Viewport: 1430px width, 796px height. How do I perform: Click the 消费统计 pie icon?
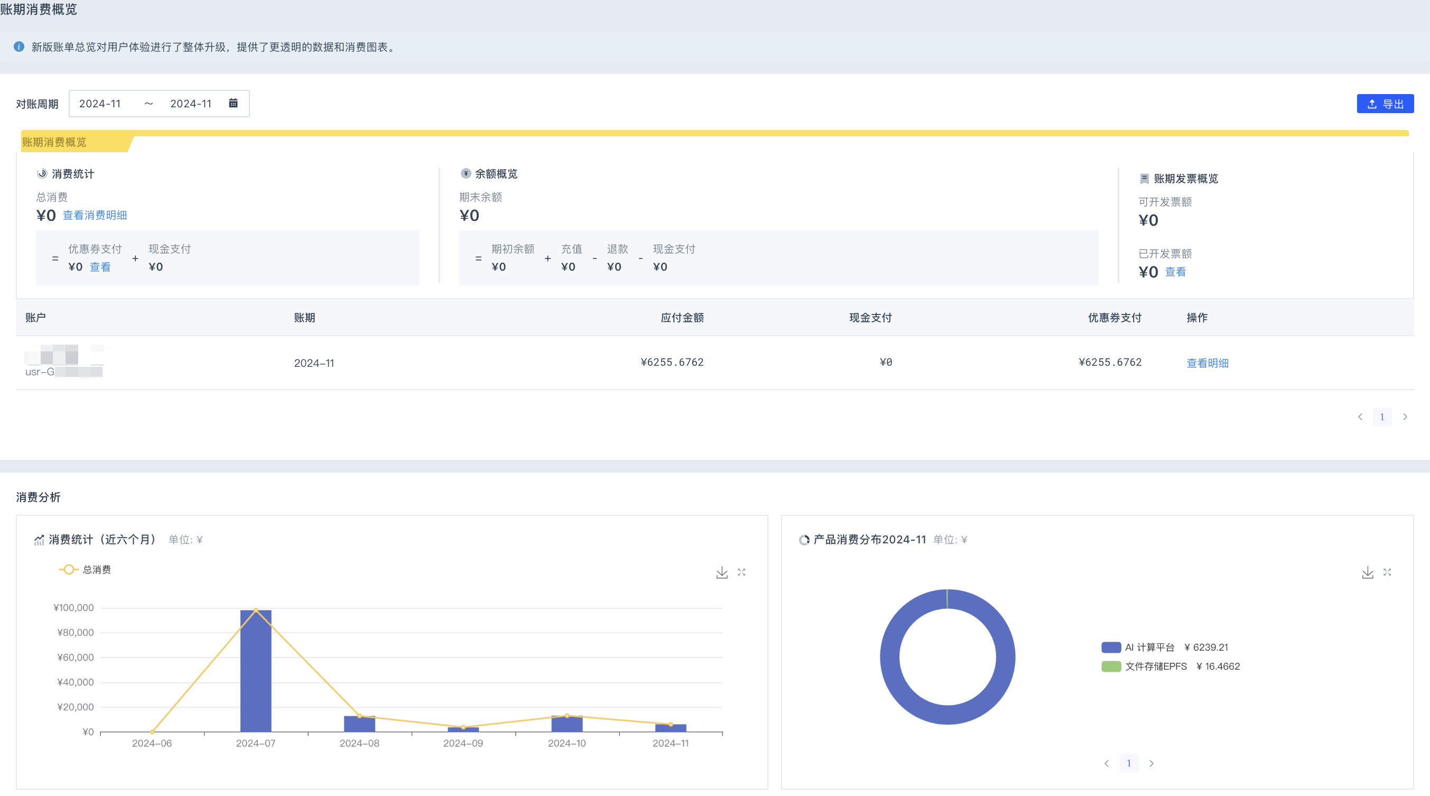click(42, 174)
